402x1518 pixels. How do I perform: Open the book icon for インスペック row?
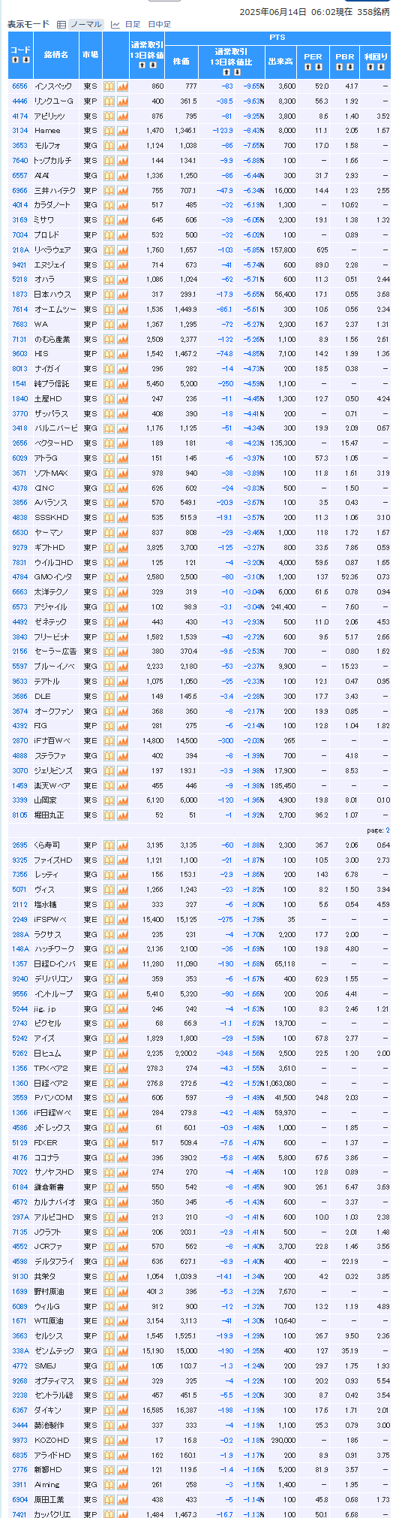click(109, 86)
